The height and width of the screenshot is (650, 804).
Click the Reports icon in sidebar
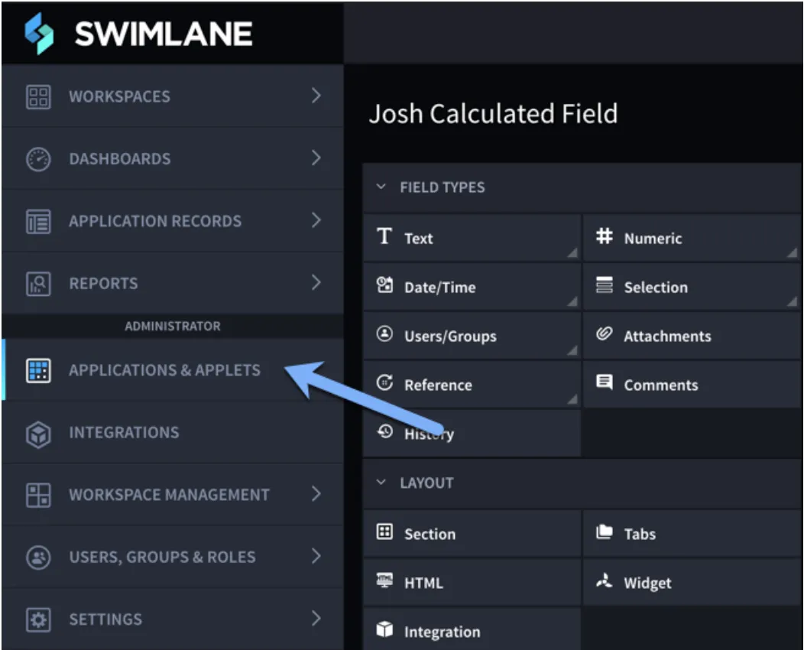[x=38, y=284]
